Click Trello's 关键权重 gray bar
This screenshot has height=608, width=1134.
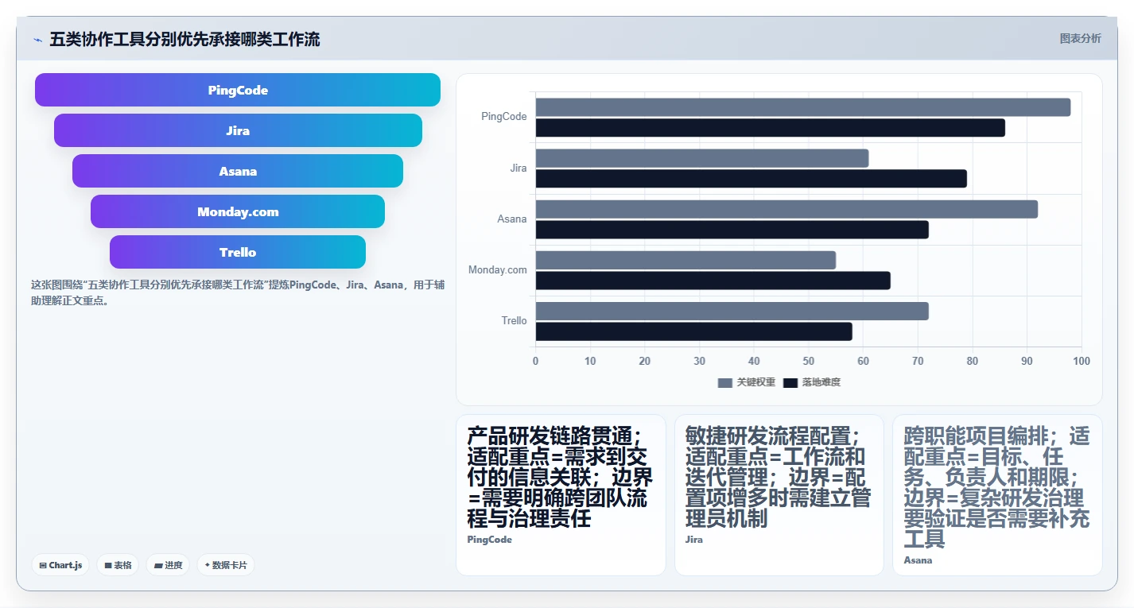pos(732,311)
